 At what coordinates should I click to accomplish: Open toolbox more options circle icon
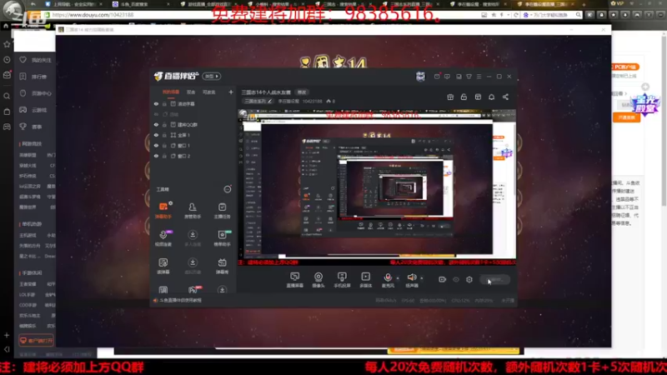228,189
